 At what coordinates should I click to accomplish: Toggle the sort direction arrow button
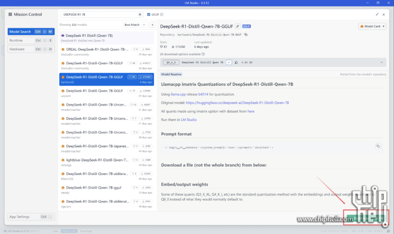(x=152, y=25)
